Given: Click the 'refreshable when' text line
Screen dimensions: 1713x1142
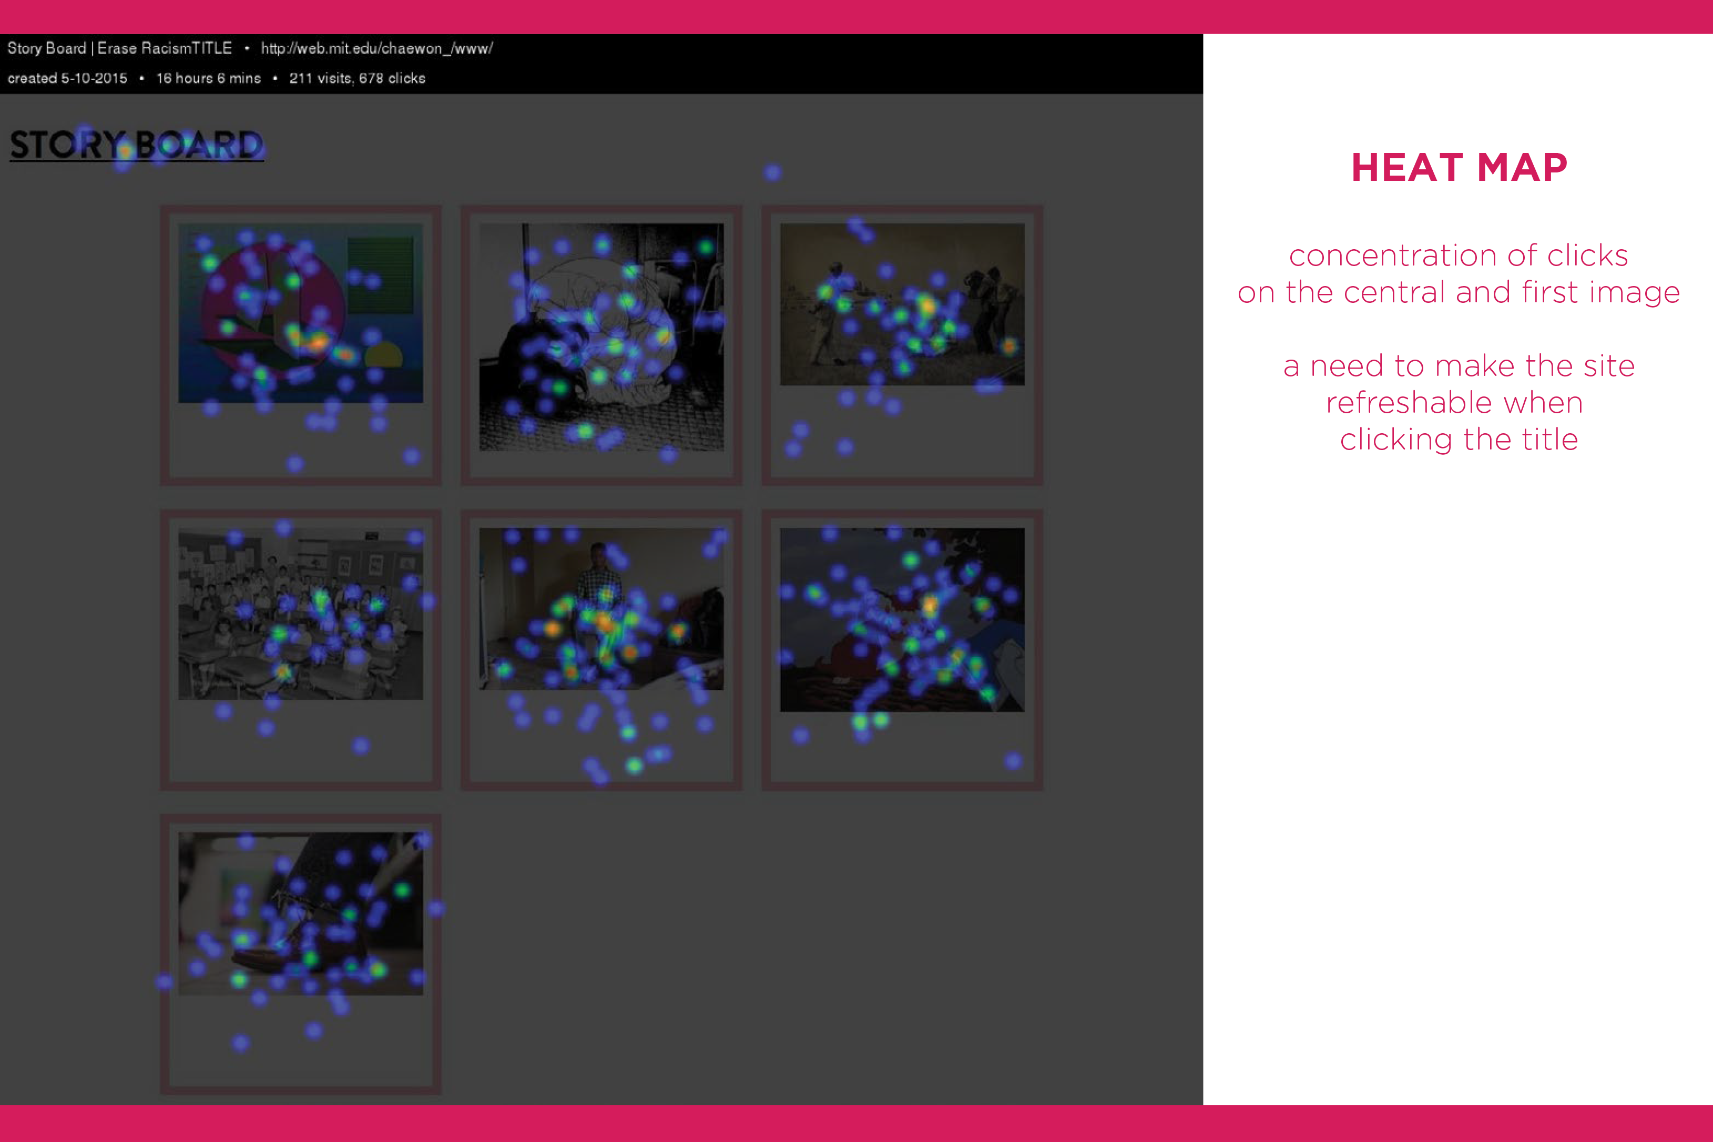Looking at the screenshot, I should pos(1454,402).
